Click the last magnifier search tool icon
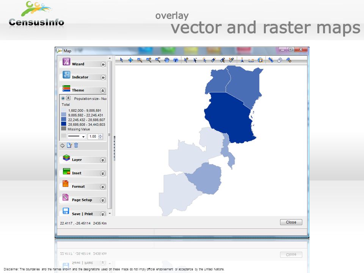 (x=289, y=60)
